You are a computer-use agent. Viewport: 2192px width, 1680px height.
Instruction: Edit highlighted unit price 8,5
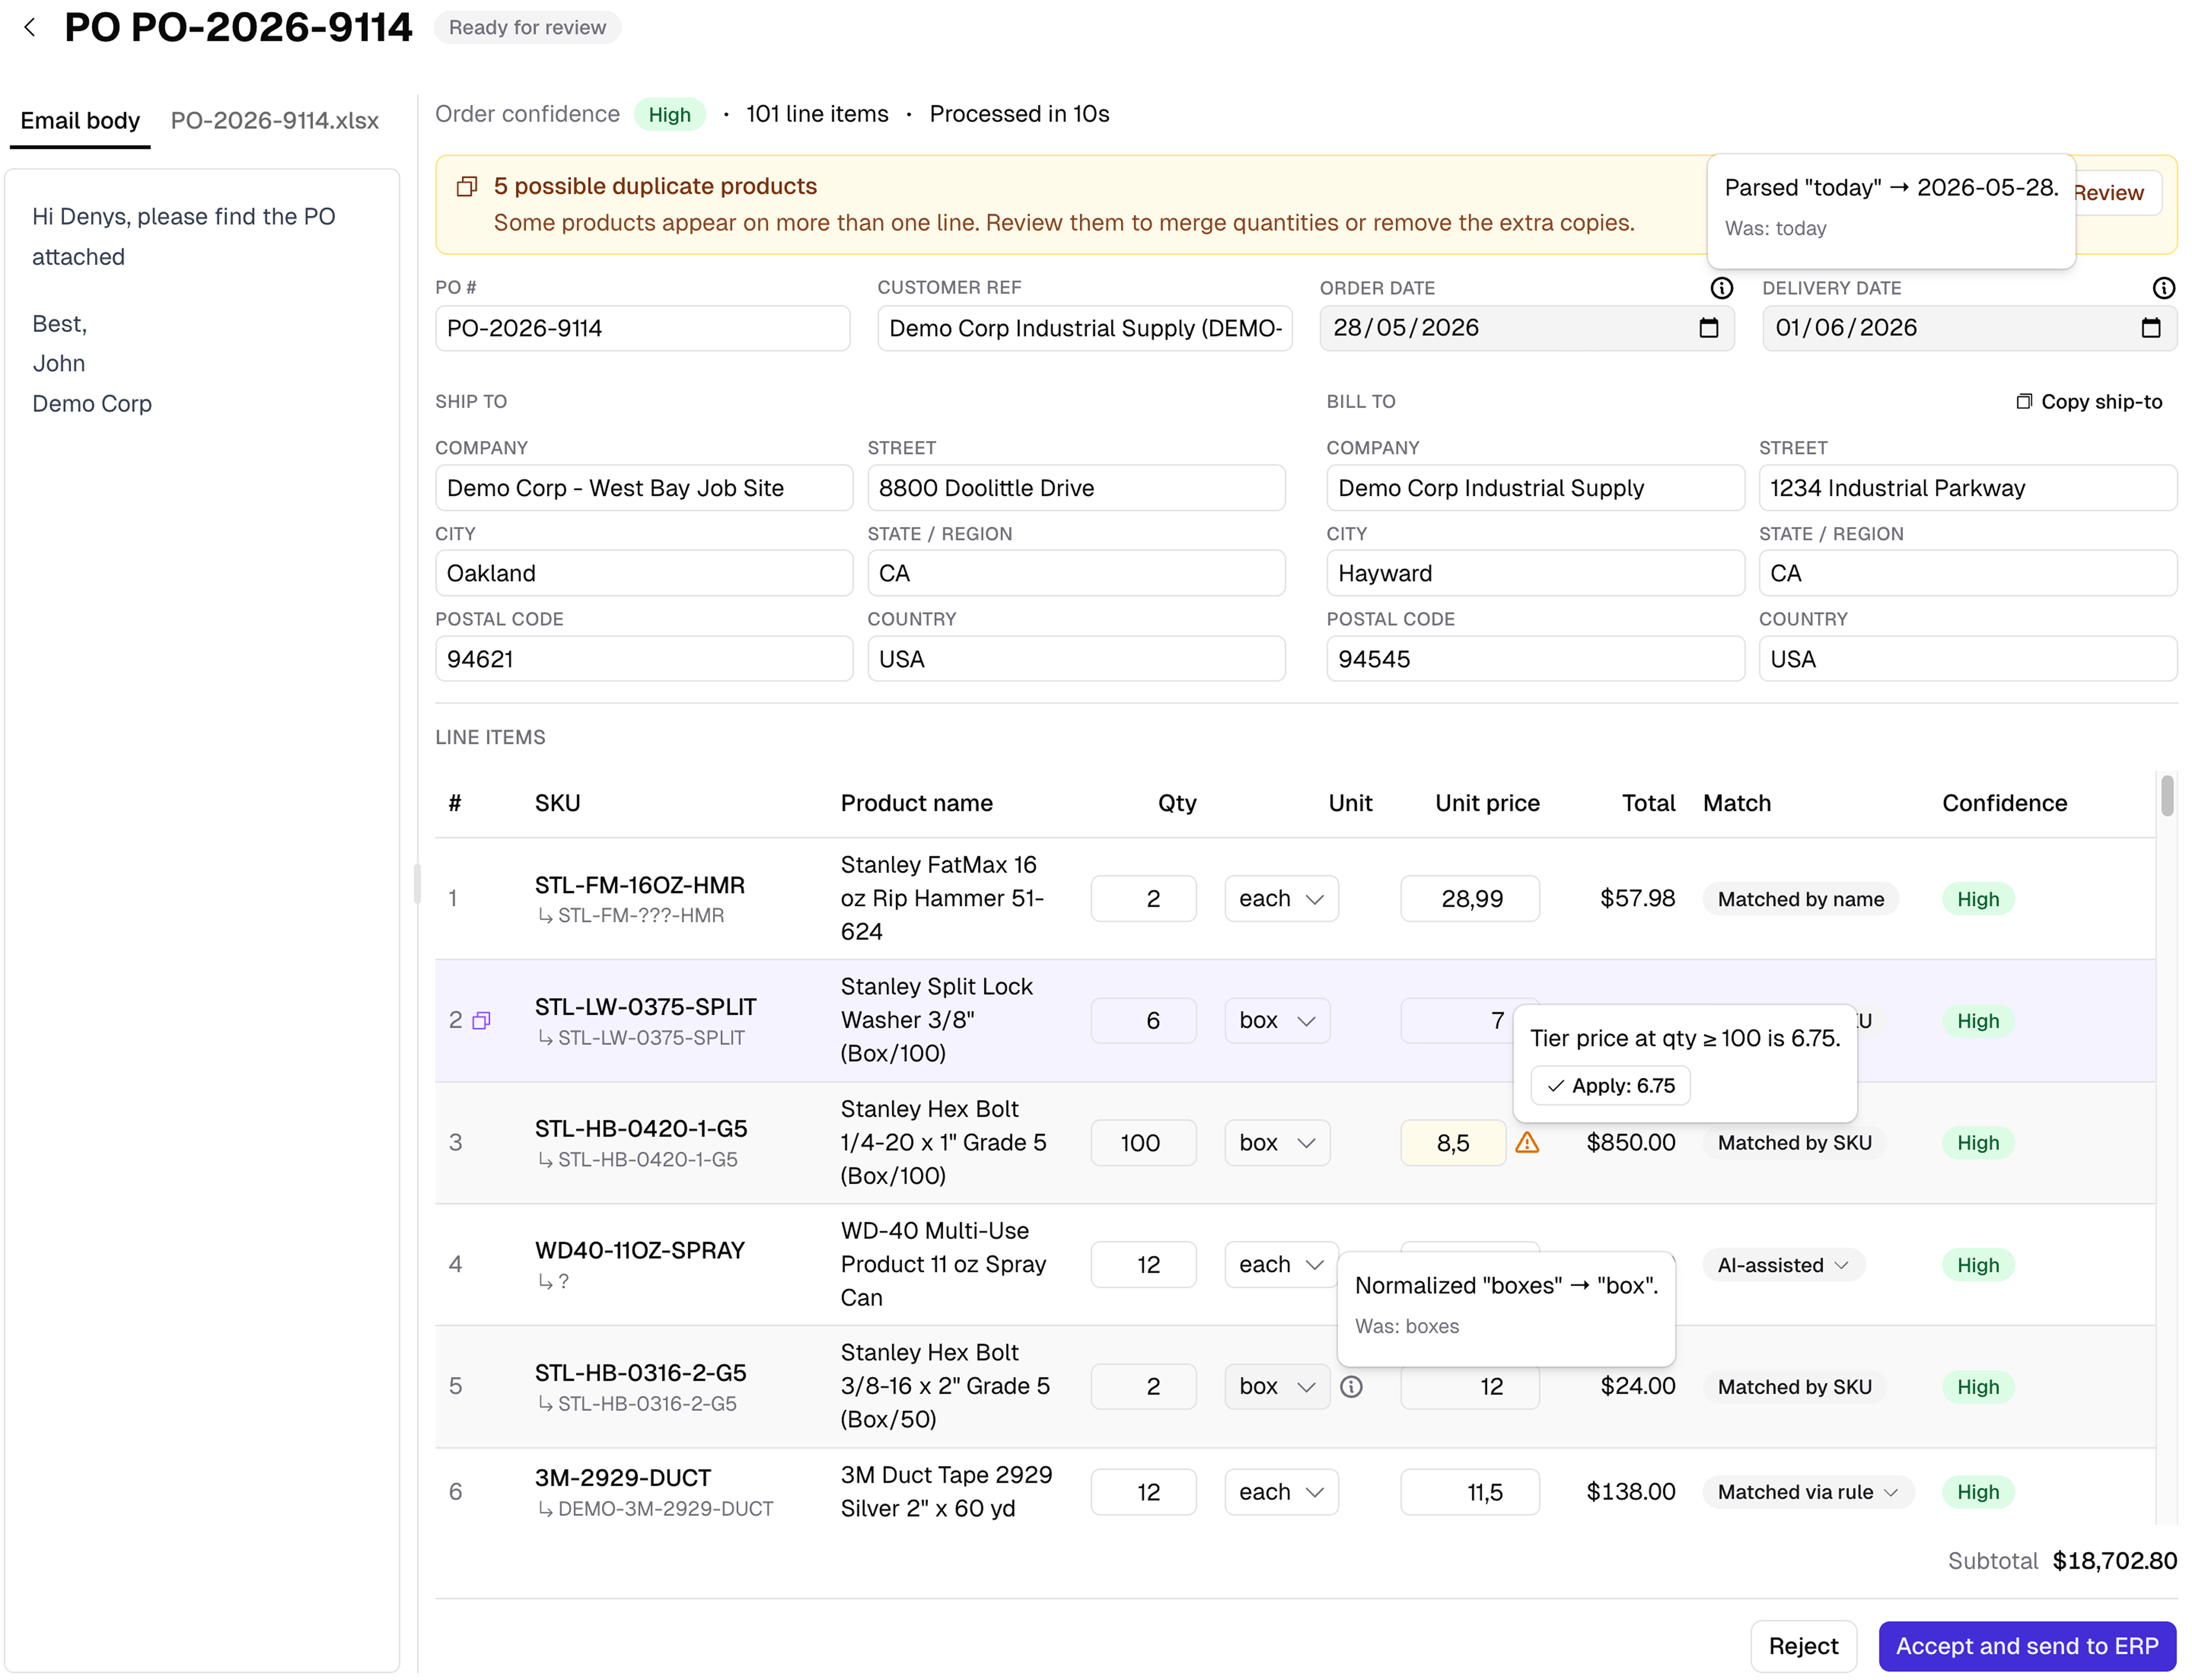coord(1453,1142)
